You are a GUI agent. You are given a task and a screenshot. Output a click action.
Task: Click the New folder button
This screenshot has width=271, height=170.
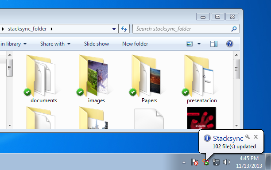pos(135,44)
